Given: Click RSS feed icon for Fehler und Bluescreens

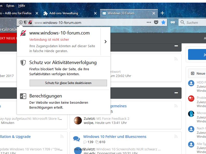Looking at the screenshot, I should click(x=176, y=136).
